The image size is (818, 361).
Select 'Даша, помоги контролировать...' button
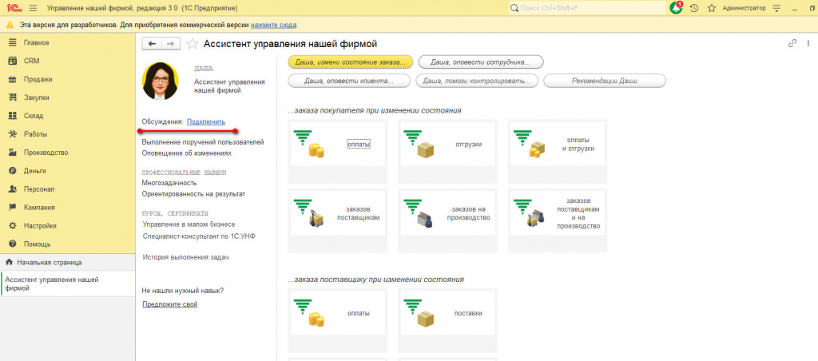477,81
